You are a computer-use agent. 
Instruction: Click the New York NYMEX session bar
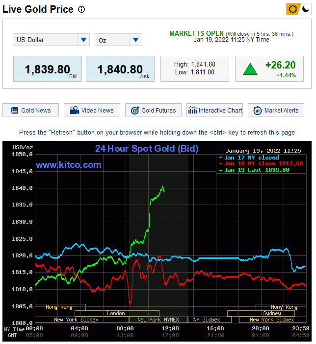158,320
